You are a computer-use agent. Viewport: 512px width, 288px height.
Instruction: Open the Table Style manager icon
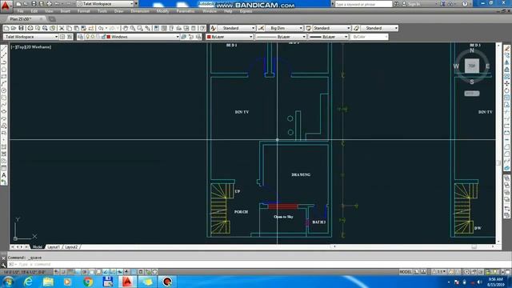click(308, 29)
